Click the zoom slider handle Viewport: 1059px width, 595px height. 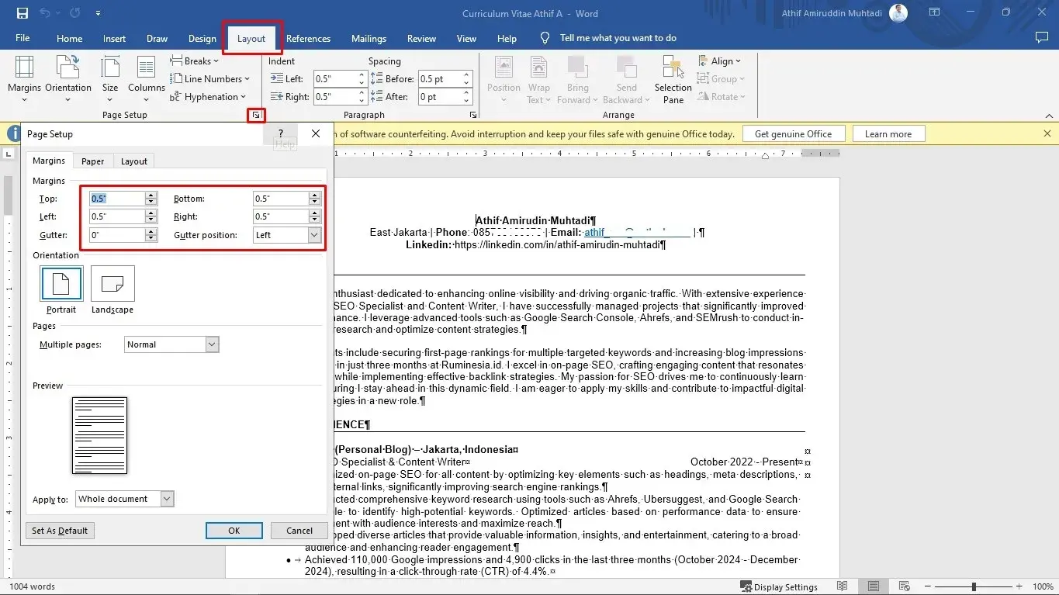pos(974,587)
